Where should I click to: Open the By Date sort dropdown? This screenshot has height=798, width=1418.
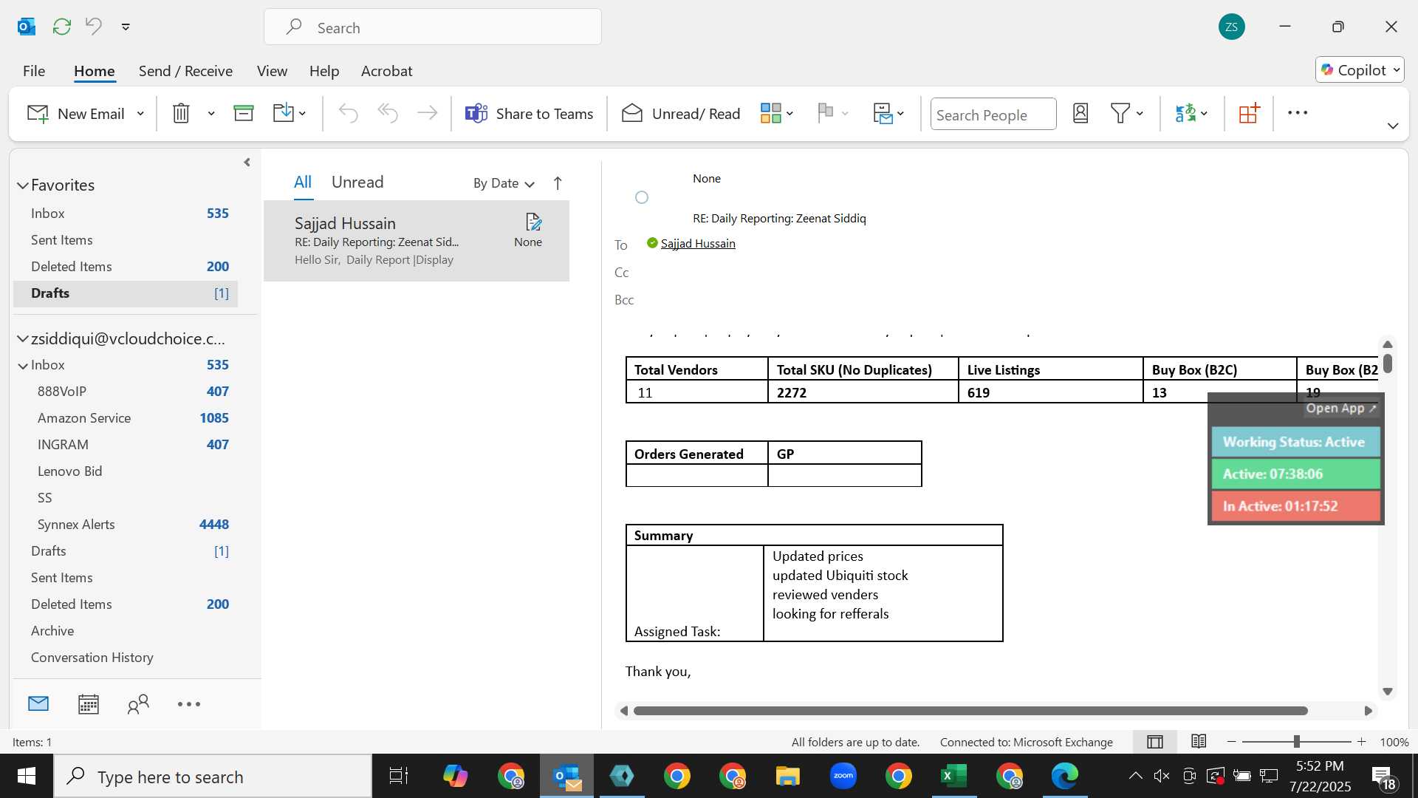pos(504,183)
